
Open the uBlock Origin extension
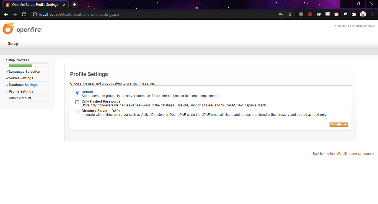[x=301, y=14]
